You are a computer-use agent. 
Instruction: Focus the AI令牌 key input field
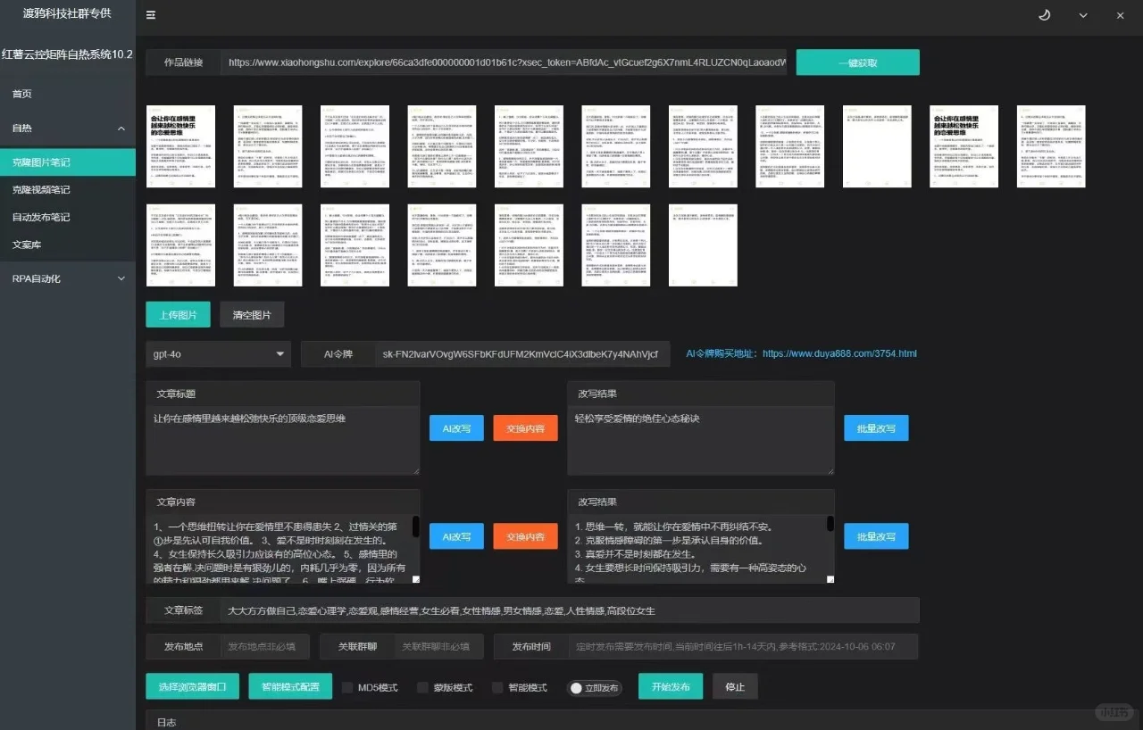coord(521,354)
